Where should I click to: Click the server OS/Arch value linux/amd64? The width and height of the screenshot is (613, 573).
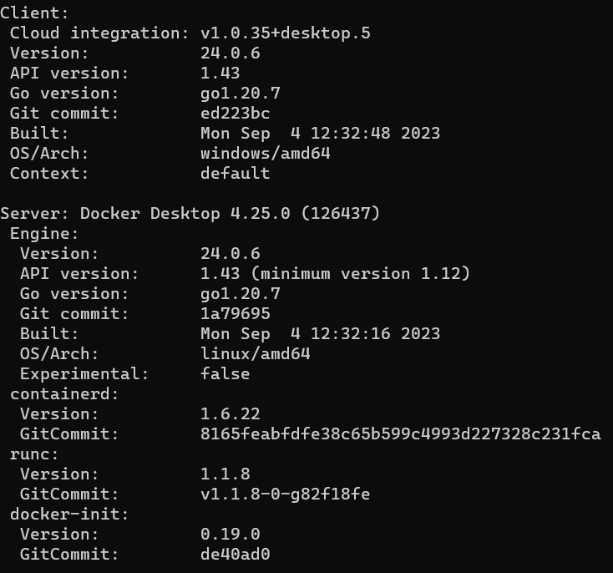(x=245, y=354)
